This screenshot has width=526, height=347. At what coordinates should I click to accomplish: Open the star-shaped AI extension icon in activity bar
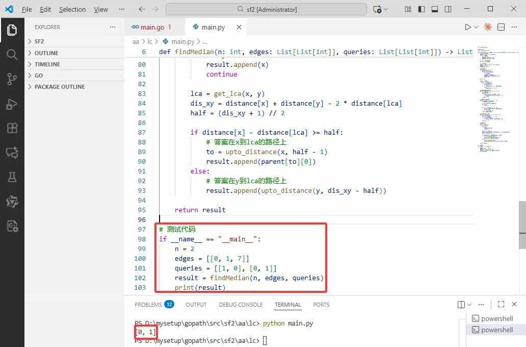click(12, 202)
